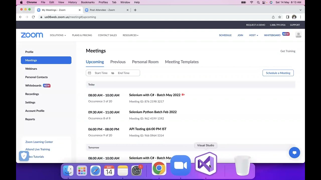Click the Wi-Fi icon in the menu bar
This screenshot has height=180, width=321.
pyautogui.click(x=252, y=2)
